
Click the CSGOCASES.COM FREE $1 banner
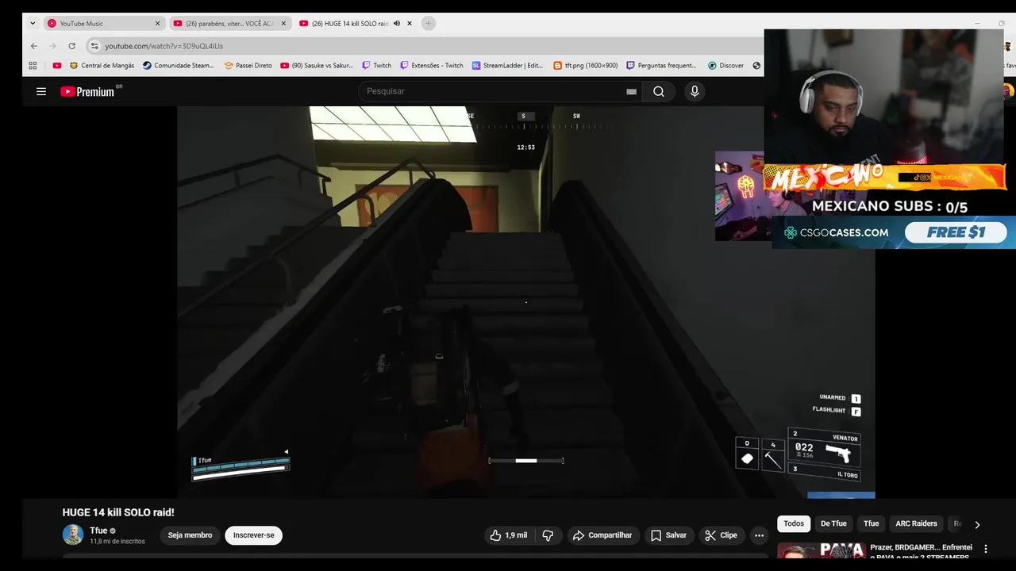click(894, 232)
